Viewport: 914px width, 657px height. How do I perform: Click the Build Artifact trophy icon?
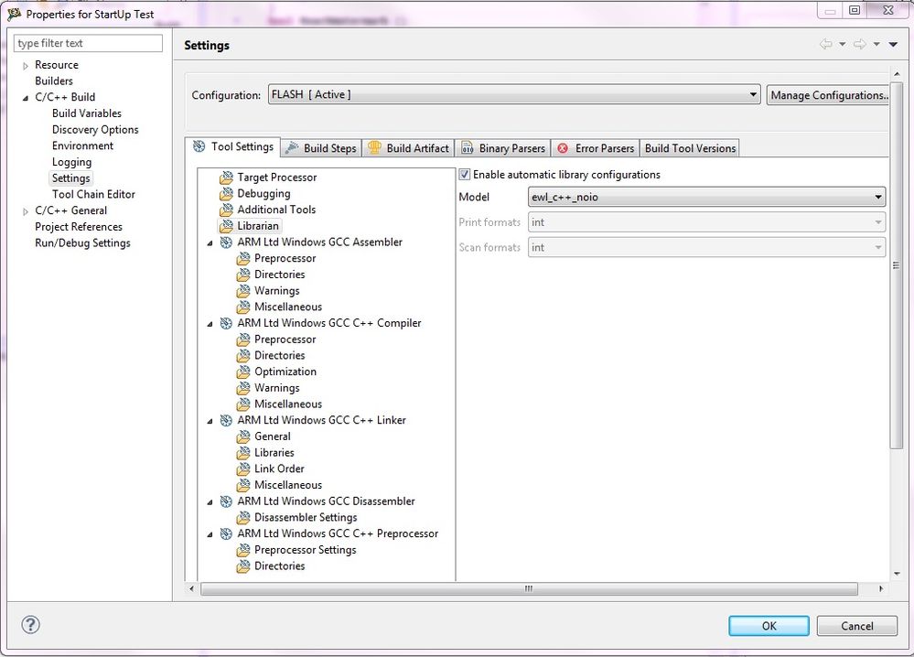click(x=374, y=147)
